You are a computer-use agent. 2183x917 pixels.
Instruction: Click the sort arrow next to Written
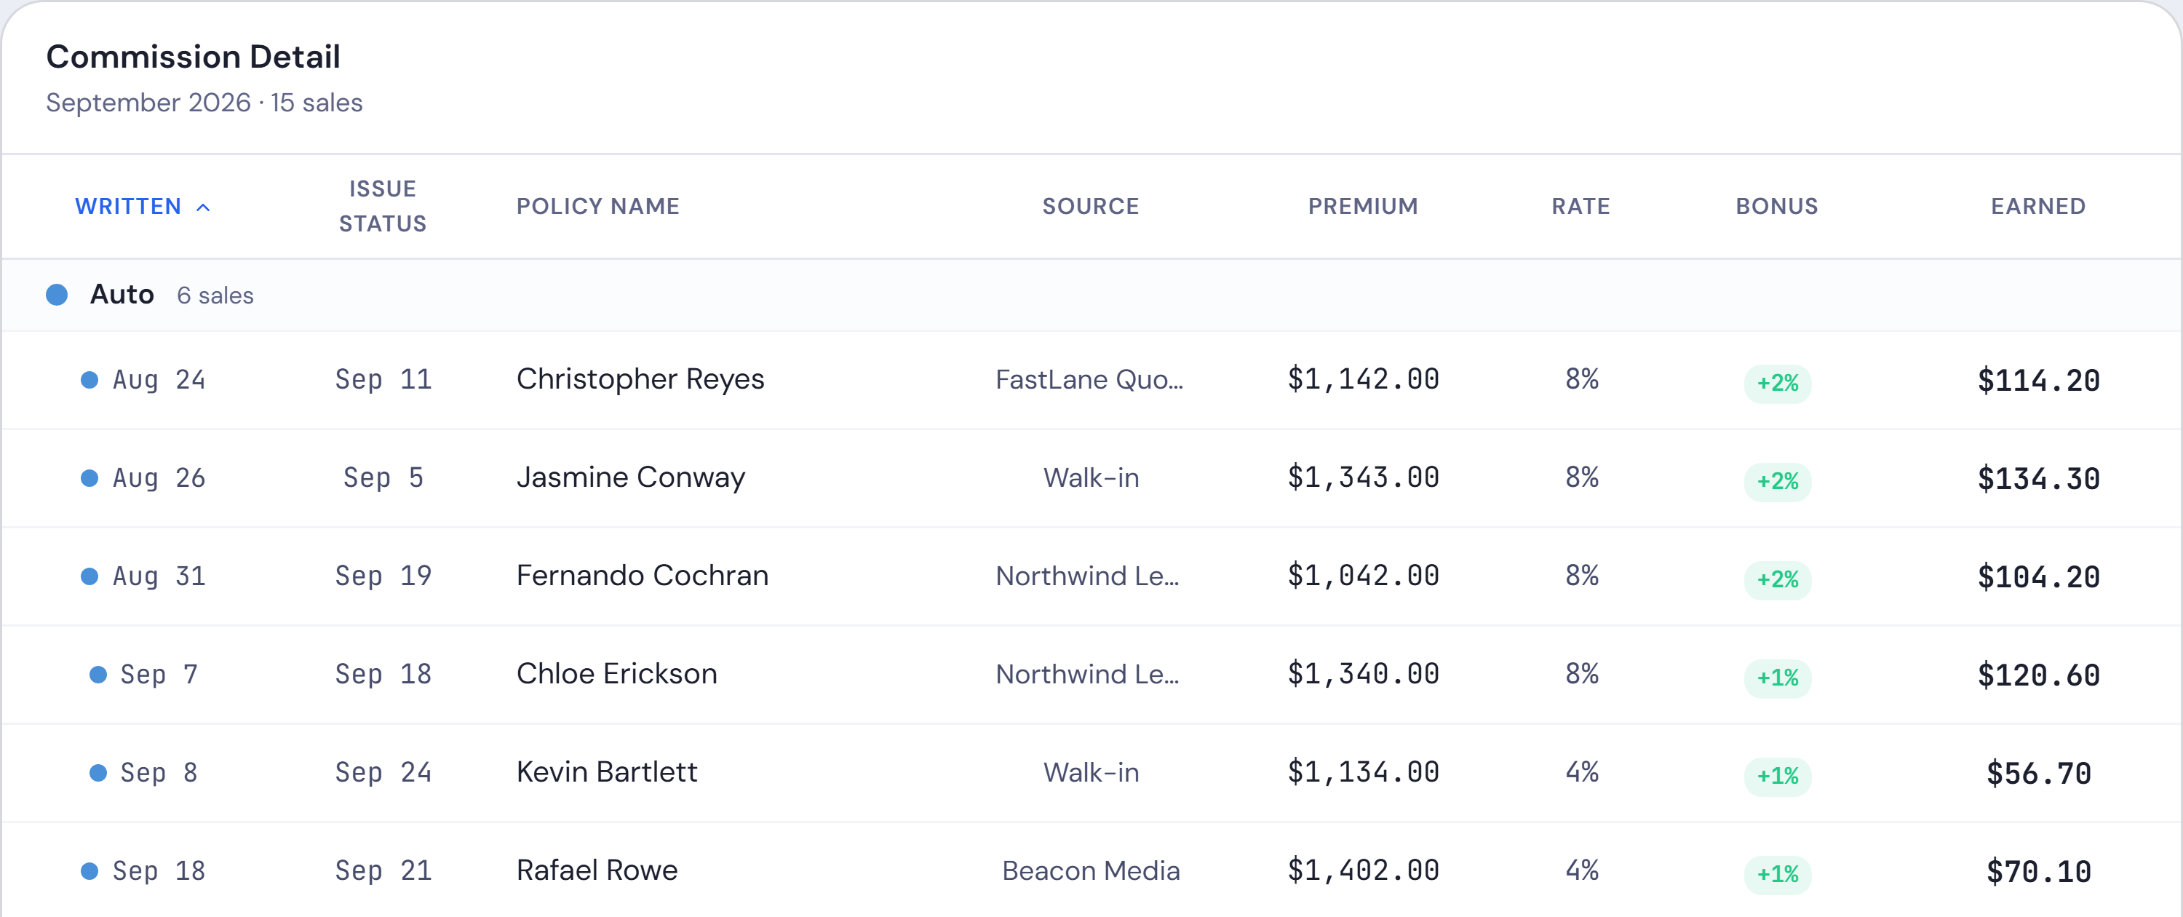204,207
